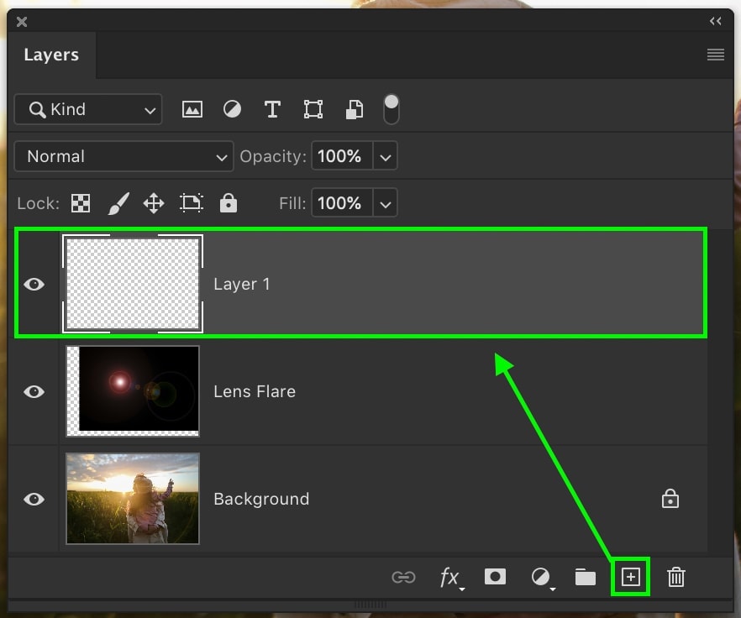The width and height of the screenshot is (741, 618).
Task: Open the Layers panel menu
Action: tap(716, 55)
